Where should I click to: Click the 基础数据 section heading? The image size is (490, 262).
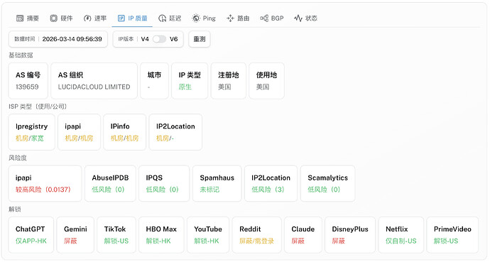click(x=21, y=55)
